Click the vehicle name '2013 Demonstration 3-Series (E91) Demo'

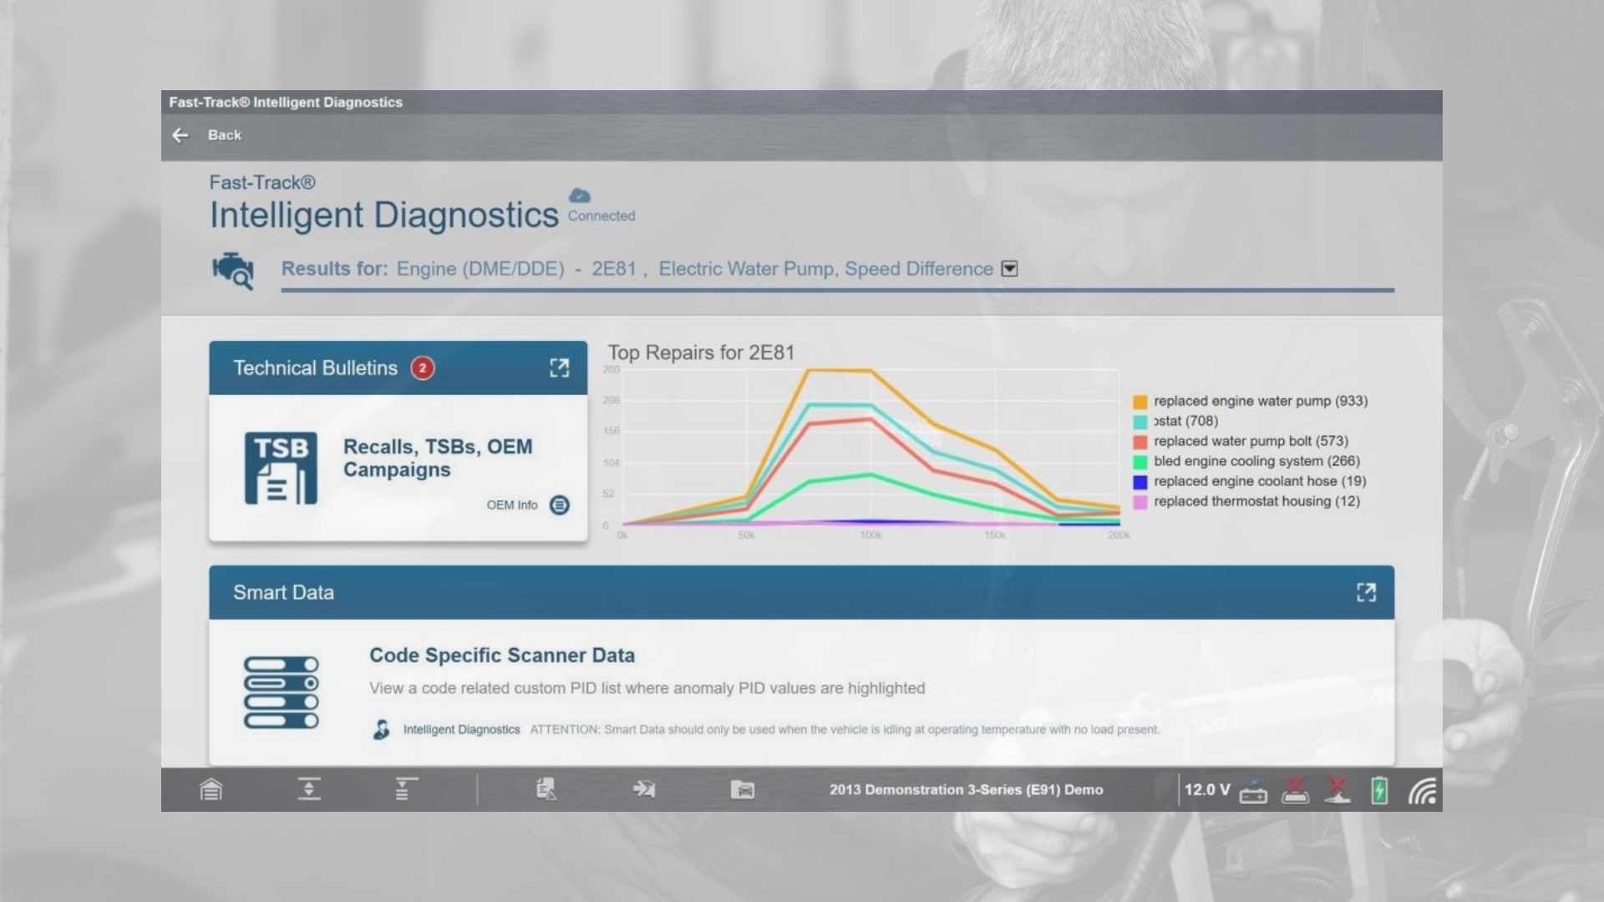tap(966, 789)
